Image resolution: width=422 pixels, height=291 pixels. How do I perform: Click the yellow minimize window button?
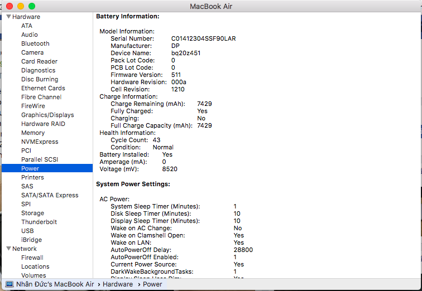point(21,6)
